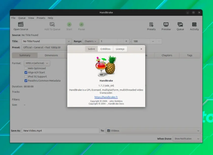
Task: Click the end chapter field showing 100
Action: (141, 41)
